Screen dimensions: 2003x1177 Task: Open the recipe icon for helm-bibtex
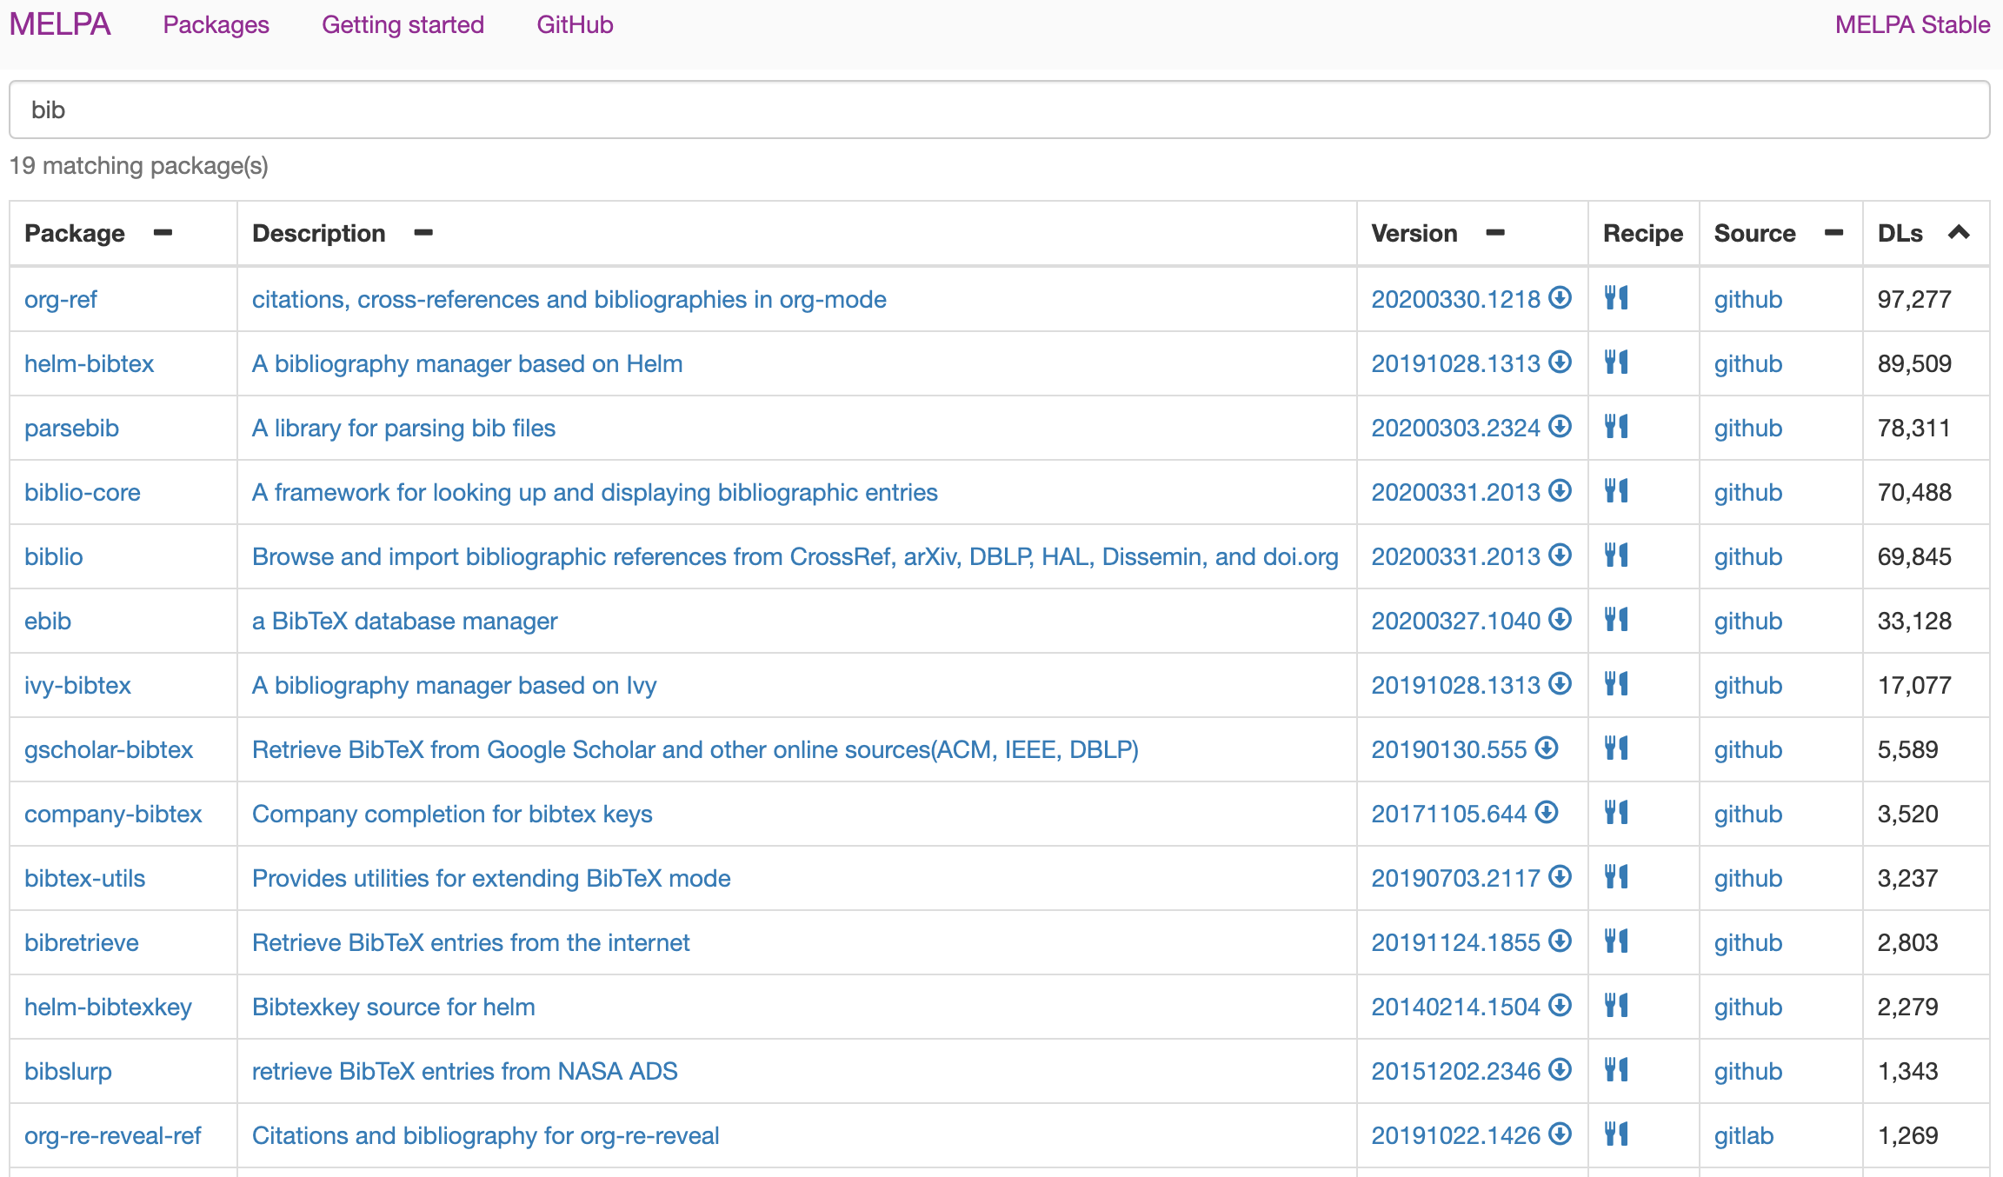(1616, 362)
